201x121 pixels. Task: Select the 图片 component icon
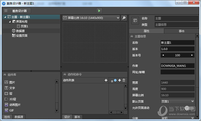(x=6, y=82)
